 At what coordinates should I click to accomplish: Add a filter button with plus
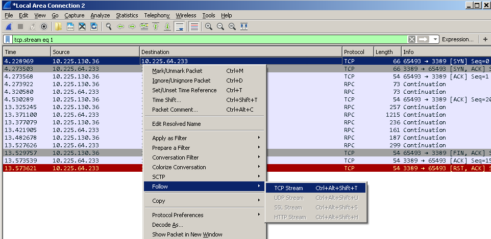point(485,39)
